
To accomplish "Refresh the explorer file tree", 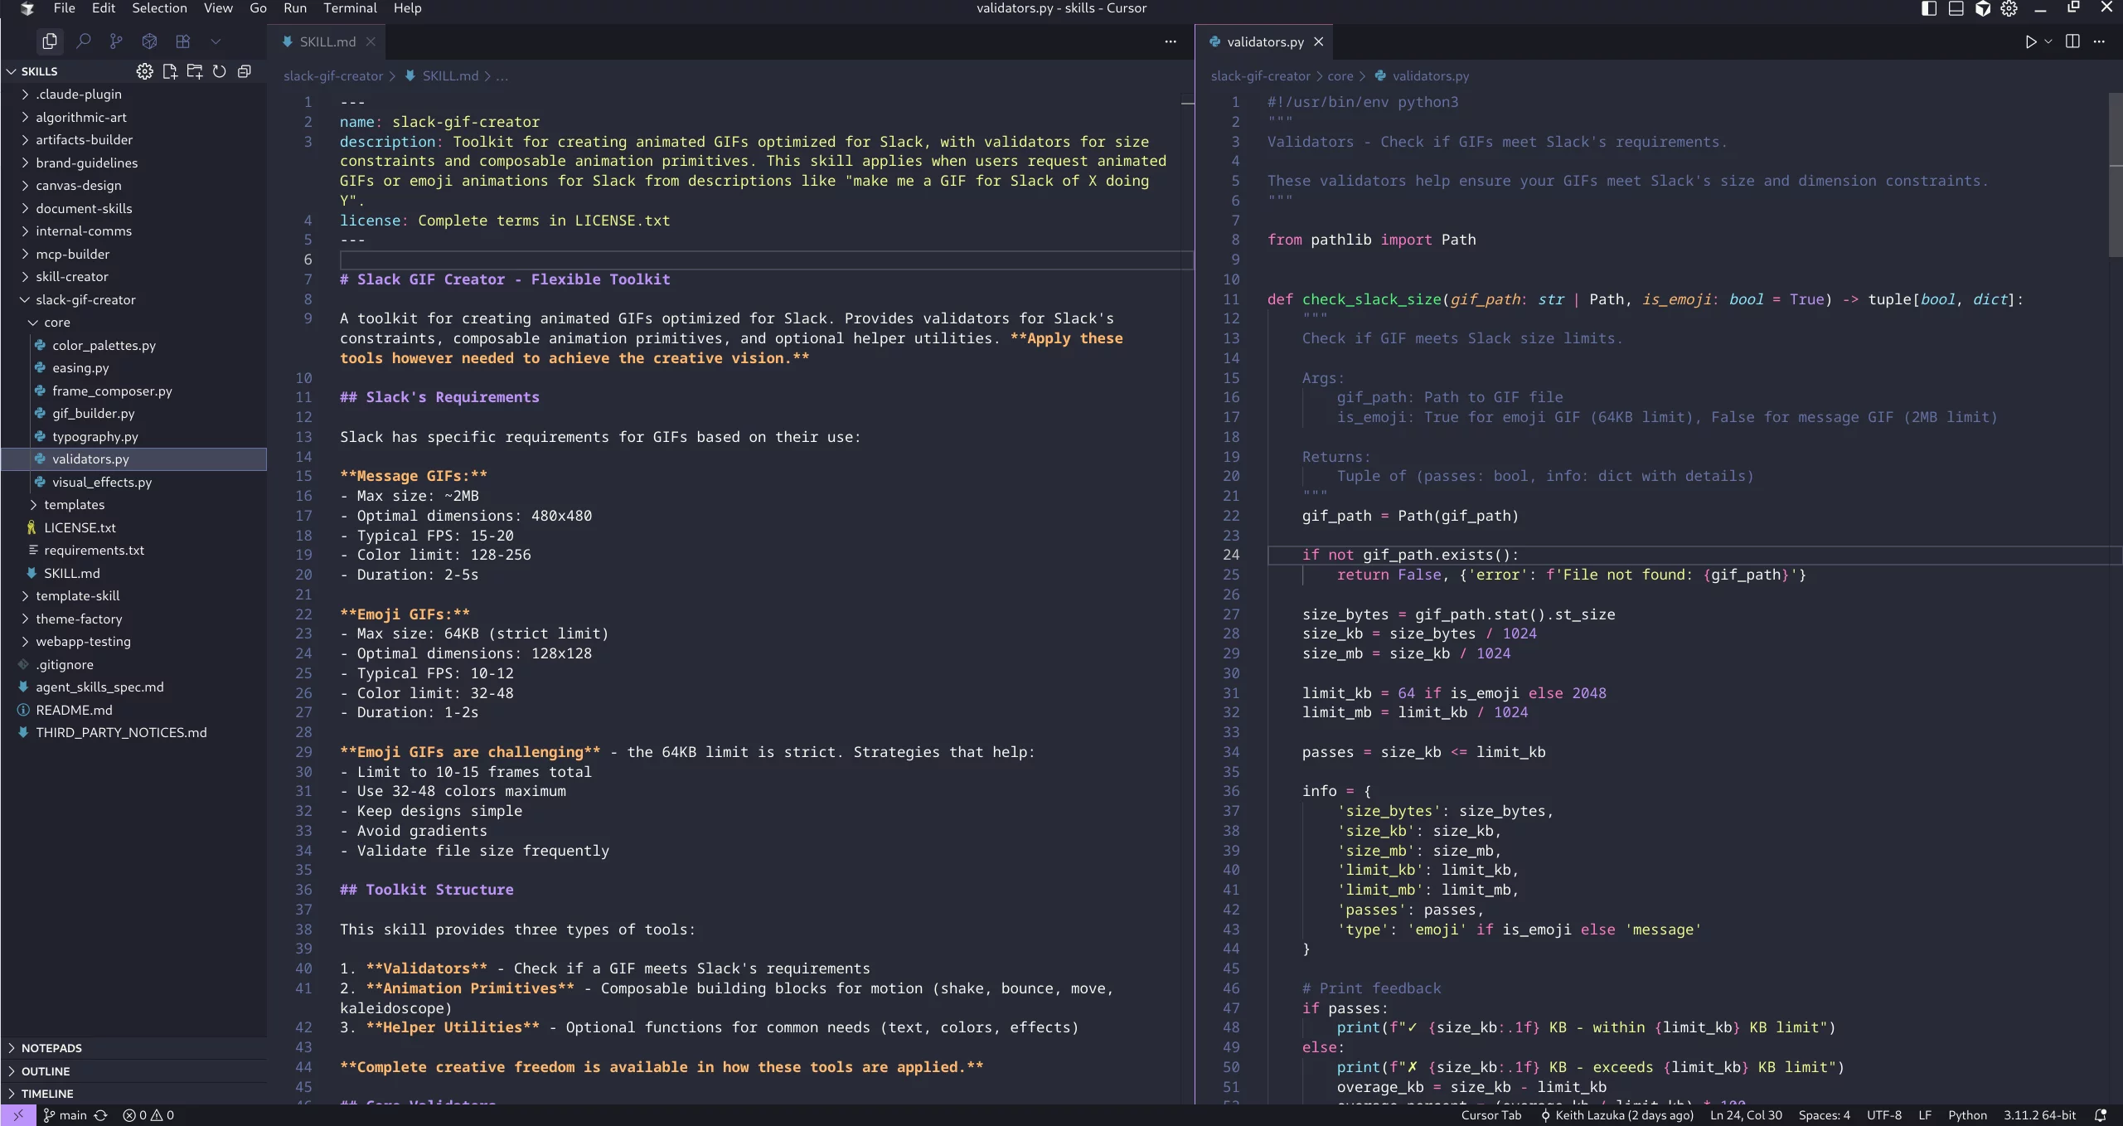I will click(x=220, y=71).
